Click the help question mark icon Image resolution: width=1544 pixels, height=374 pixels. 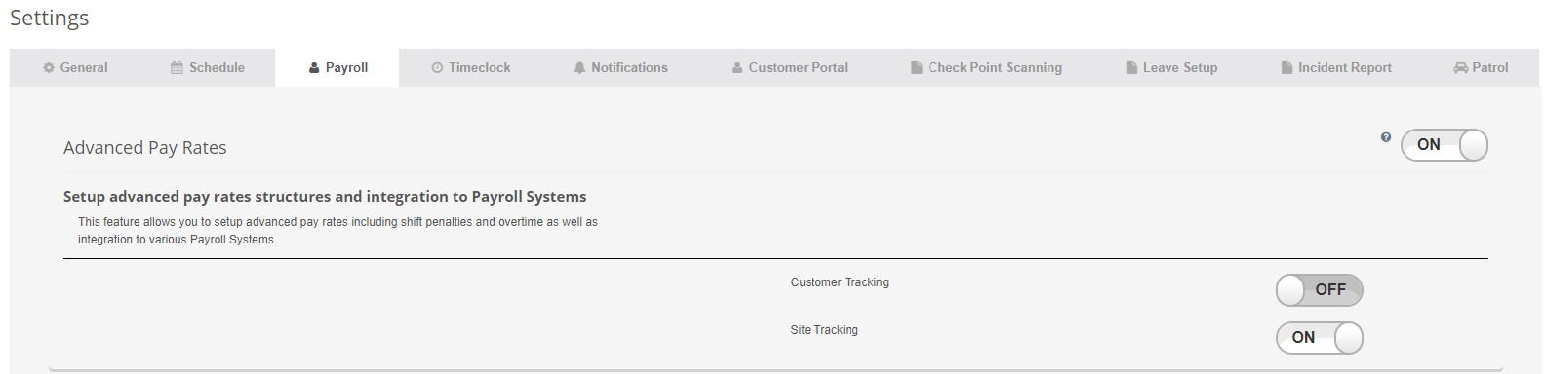tap(1386, 137)
